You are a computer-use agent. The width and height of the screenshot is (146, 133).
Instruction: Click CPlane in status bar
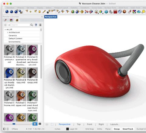pos(15,129)
